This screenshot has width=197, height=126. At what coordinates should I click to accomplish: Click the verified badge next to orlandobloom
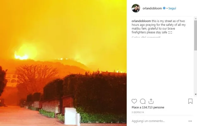coord(164,8)
